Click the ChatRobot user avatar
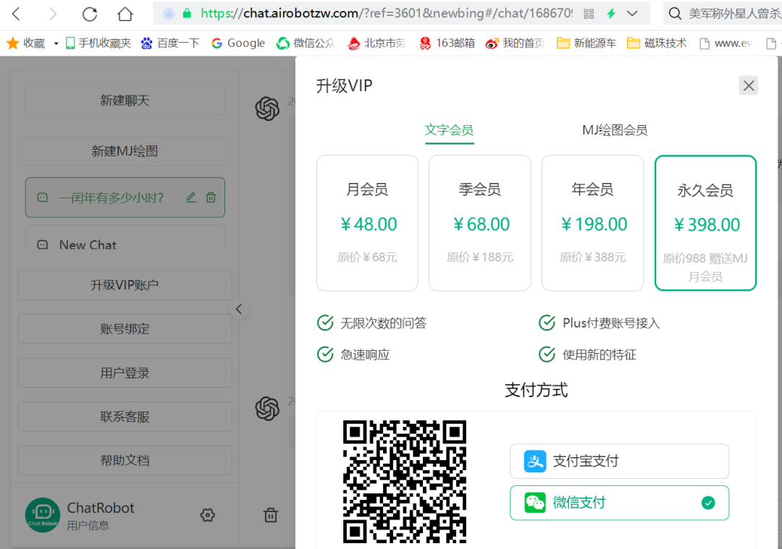Screen dimensions: 782x549 [x=42, y=515]
